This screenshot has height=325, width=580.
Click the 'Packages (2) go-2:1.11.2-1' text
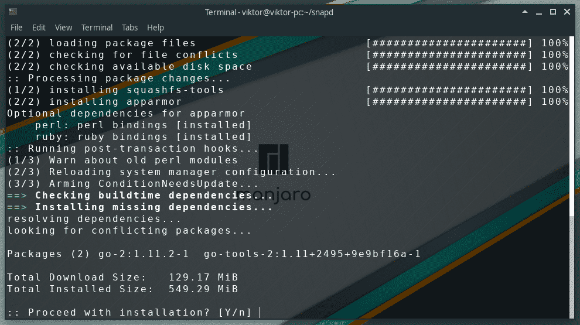pos(98,254)
